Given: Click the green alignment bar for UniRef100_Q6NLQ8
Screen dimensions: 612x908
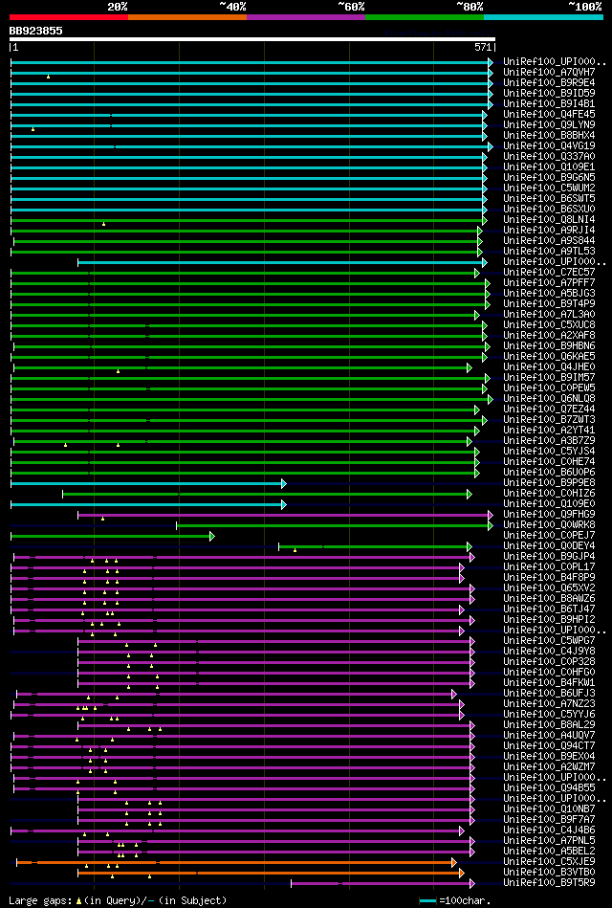Looking at the screenshot, I should (250, 399).
